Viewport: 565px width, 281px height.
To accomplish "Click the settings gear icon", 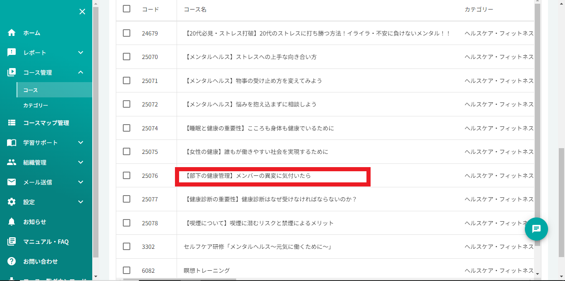I will (x=12, y=202).
